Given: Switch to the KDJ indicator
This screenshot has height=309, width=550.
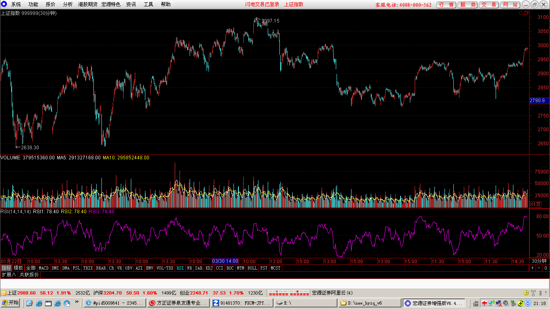Looking at the screenshot, I should 209,268.
